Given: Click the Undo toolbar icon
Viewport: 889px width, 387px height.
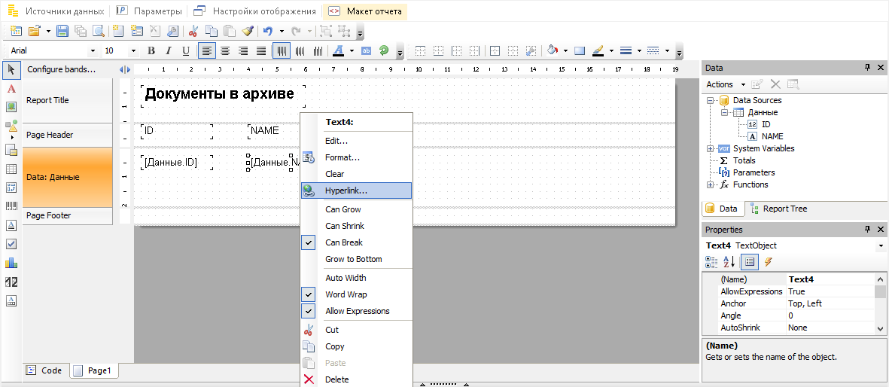Looking at the screenshot, I should [x=267, y=31].
